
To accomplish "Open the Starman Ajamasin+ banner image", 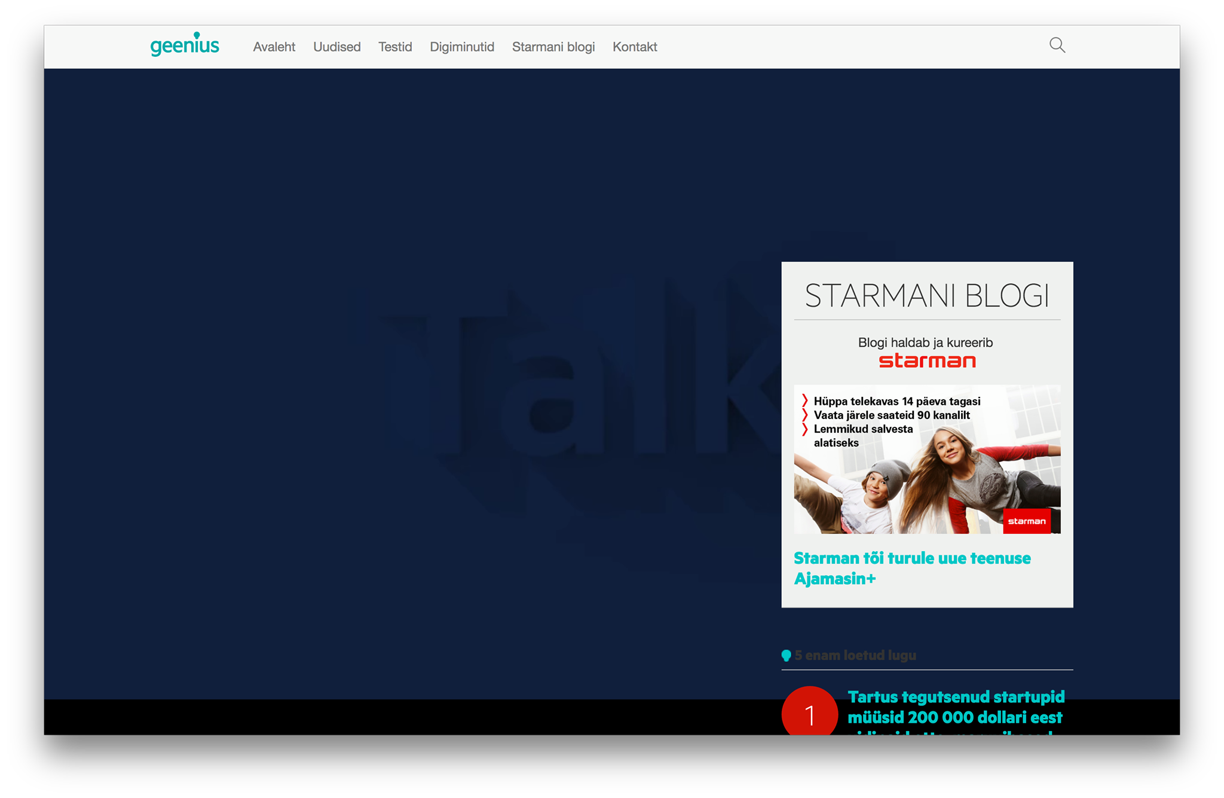I will point(927,459).
